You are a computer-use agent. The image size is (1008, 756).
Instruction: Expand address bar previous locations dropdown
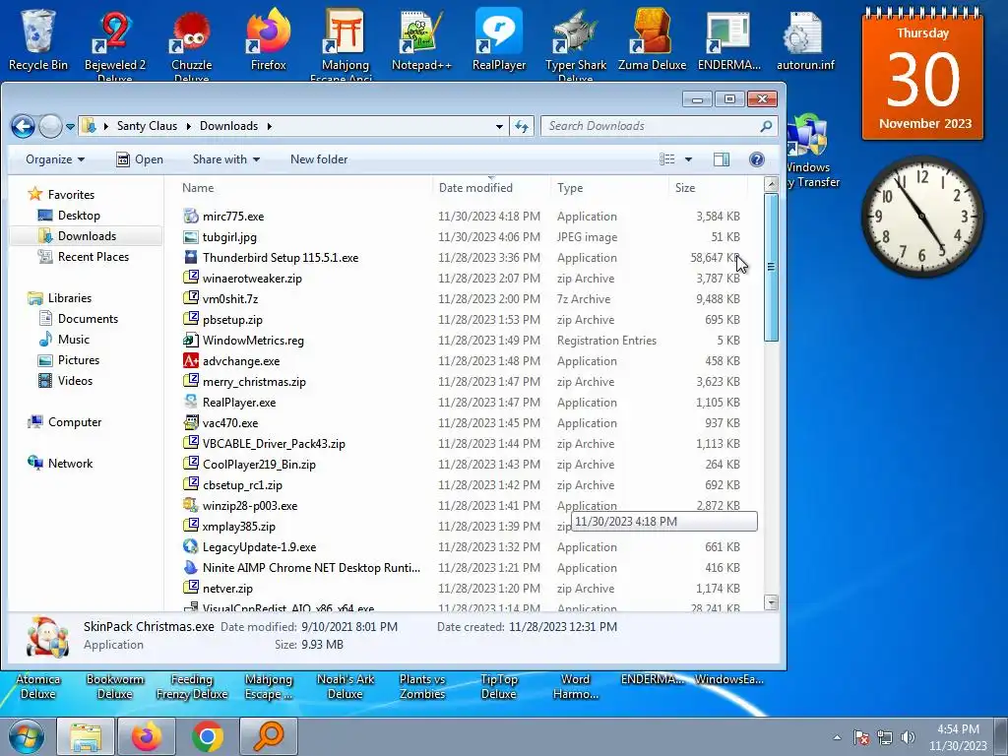click(499, 126)
